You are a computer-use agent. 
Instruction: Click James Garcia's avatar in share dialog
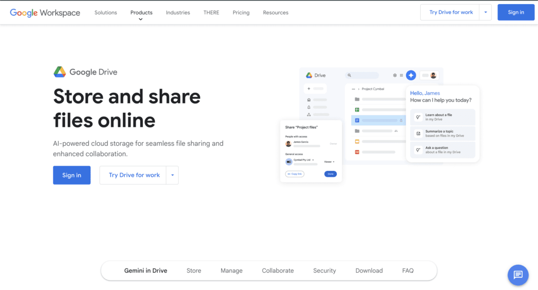tap(288, 144)
